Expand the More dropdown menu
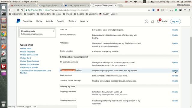192x108 pixels. 84,21
